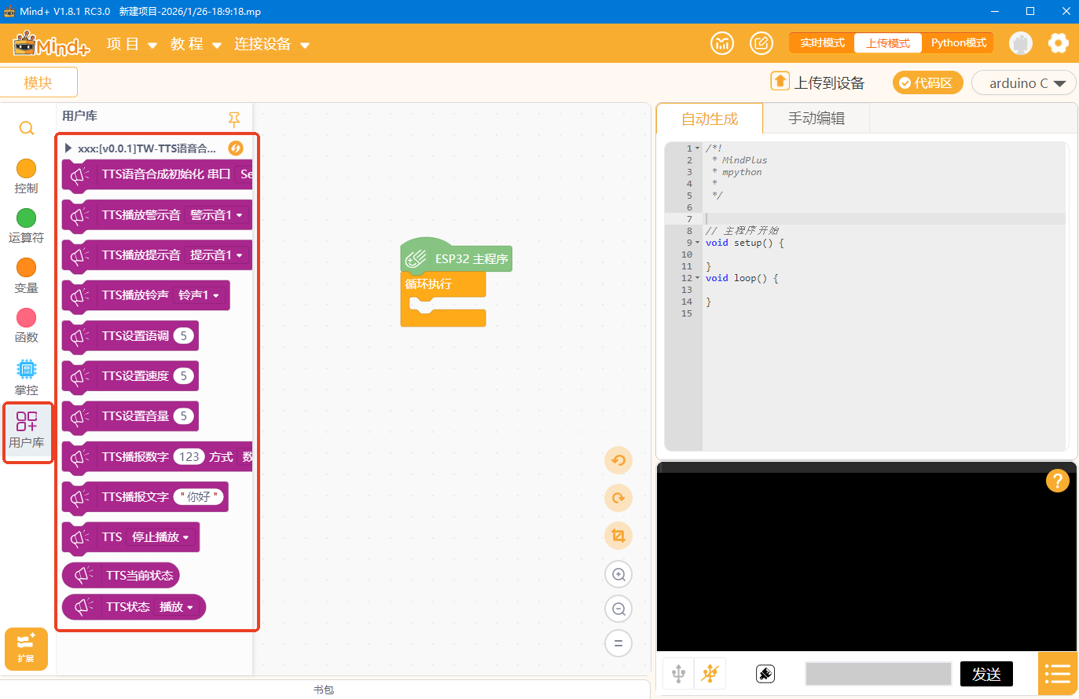Open the 扩展 extensions button
This screenshot has width=1079, height=699.
point(26,649)
